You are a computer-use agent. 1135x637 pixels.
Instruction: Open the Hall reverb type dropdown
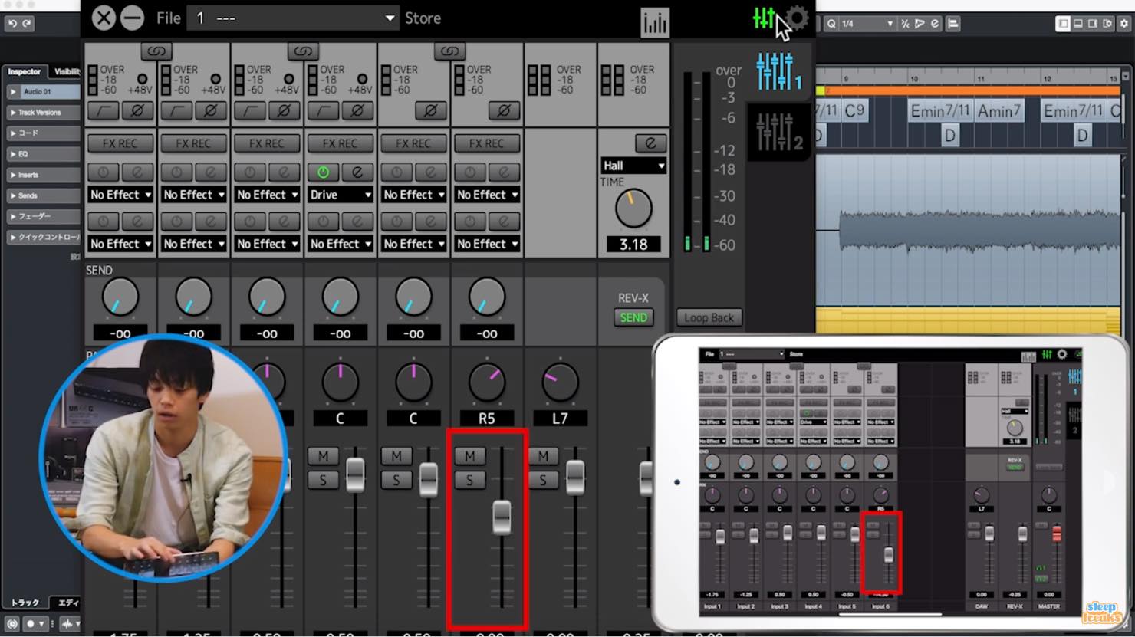pos(633,166)
